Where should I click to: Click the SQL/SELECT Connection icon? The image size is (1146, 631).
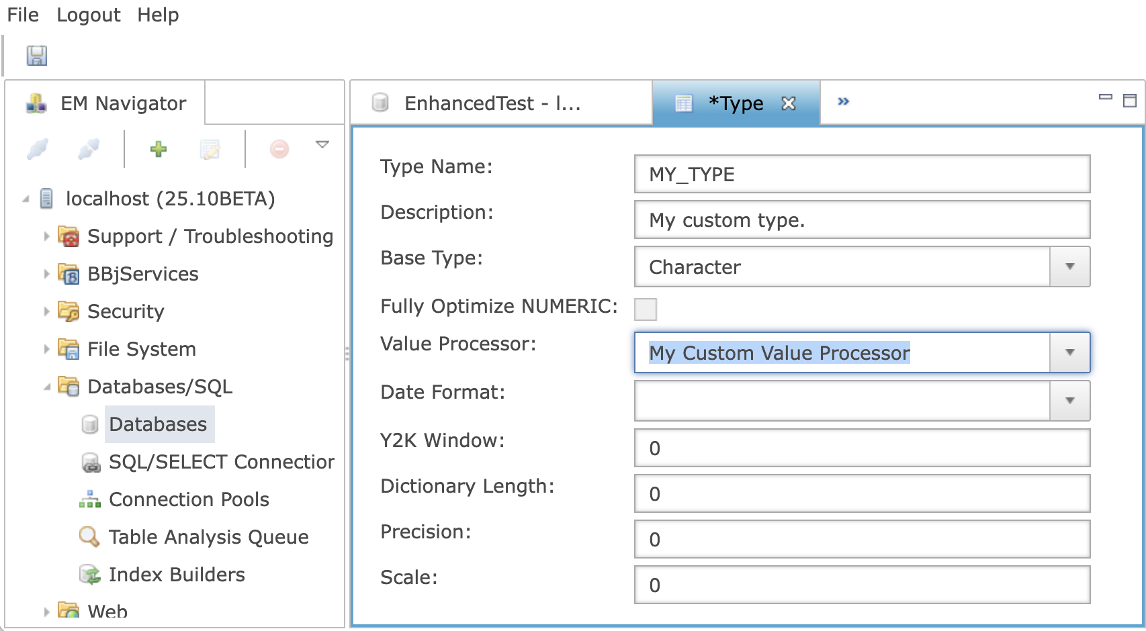90,462
